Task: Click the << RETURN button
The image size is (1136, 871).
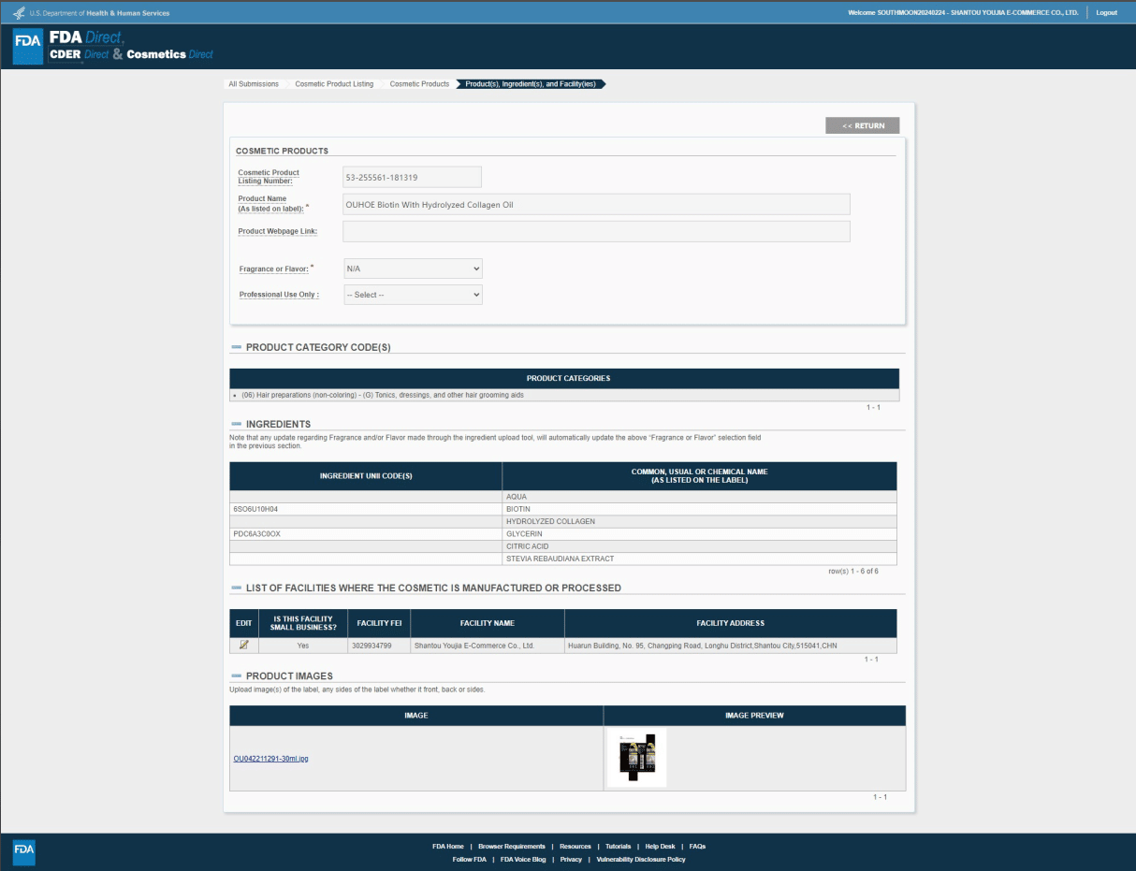Action: [862, 125]
